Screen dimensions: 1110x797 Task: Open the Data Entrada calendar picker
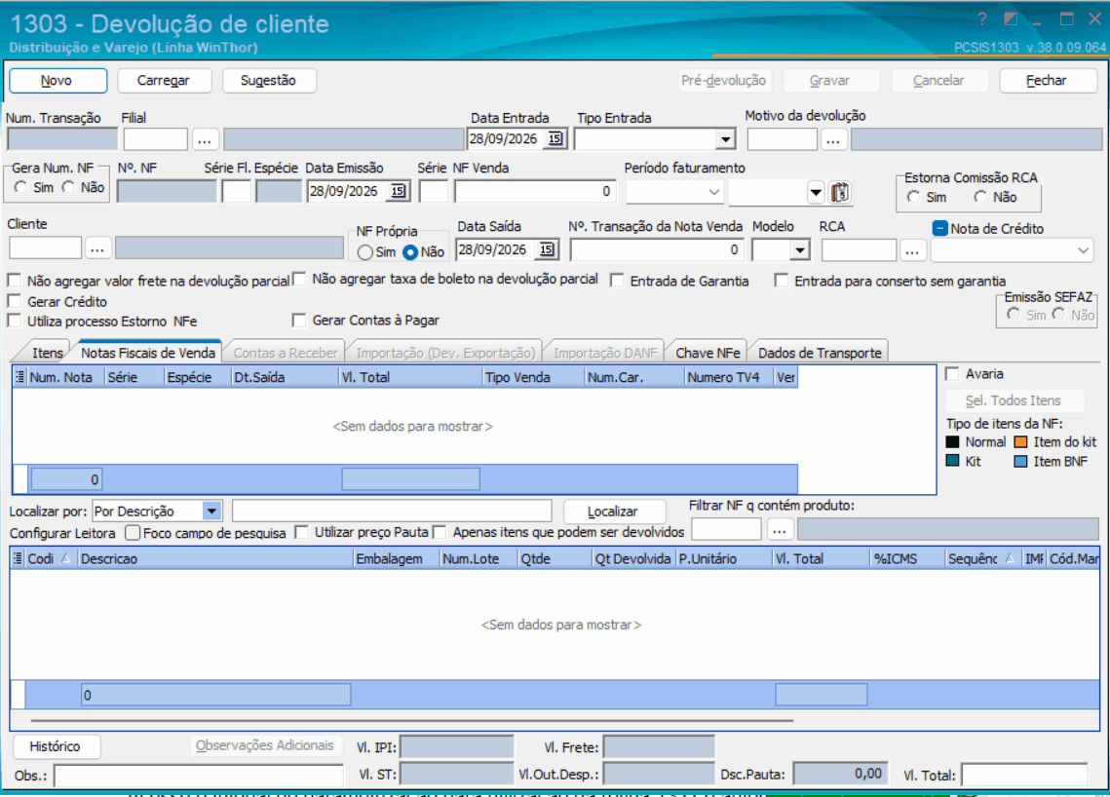555,138
